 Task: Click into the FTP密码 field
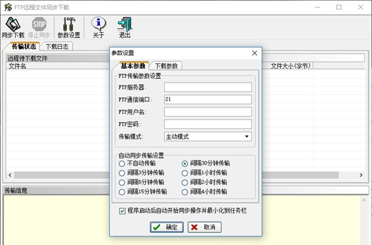pyautogui.click(x=208, y=124)
